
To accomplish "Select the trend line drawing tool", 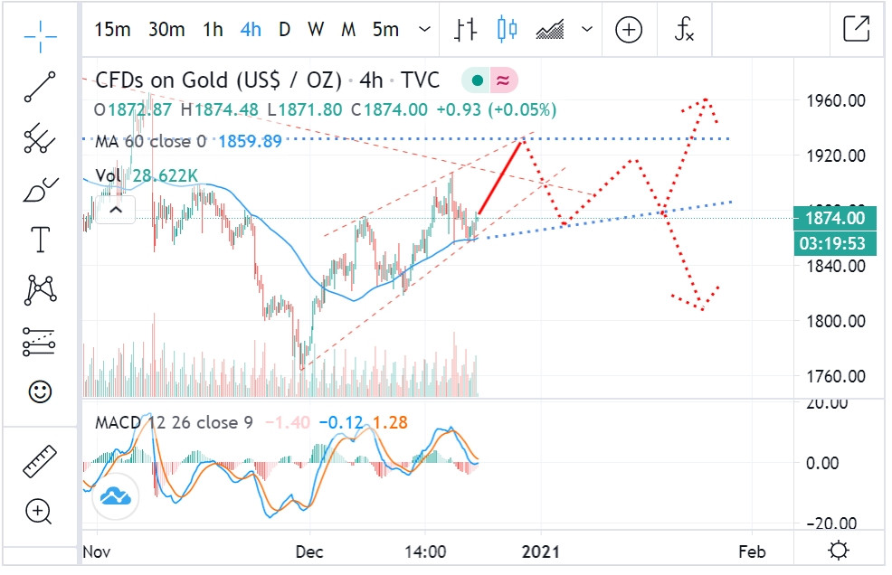I will (x=40, y=87).
